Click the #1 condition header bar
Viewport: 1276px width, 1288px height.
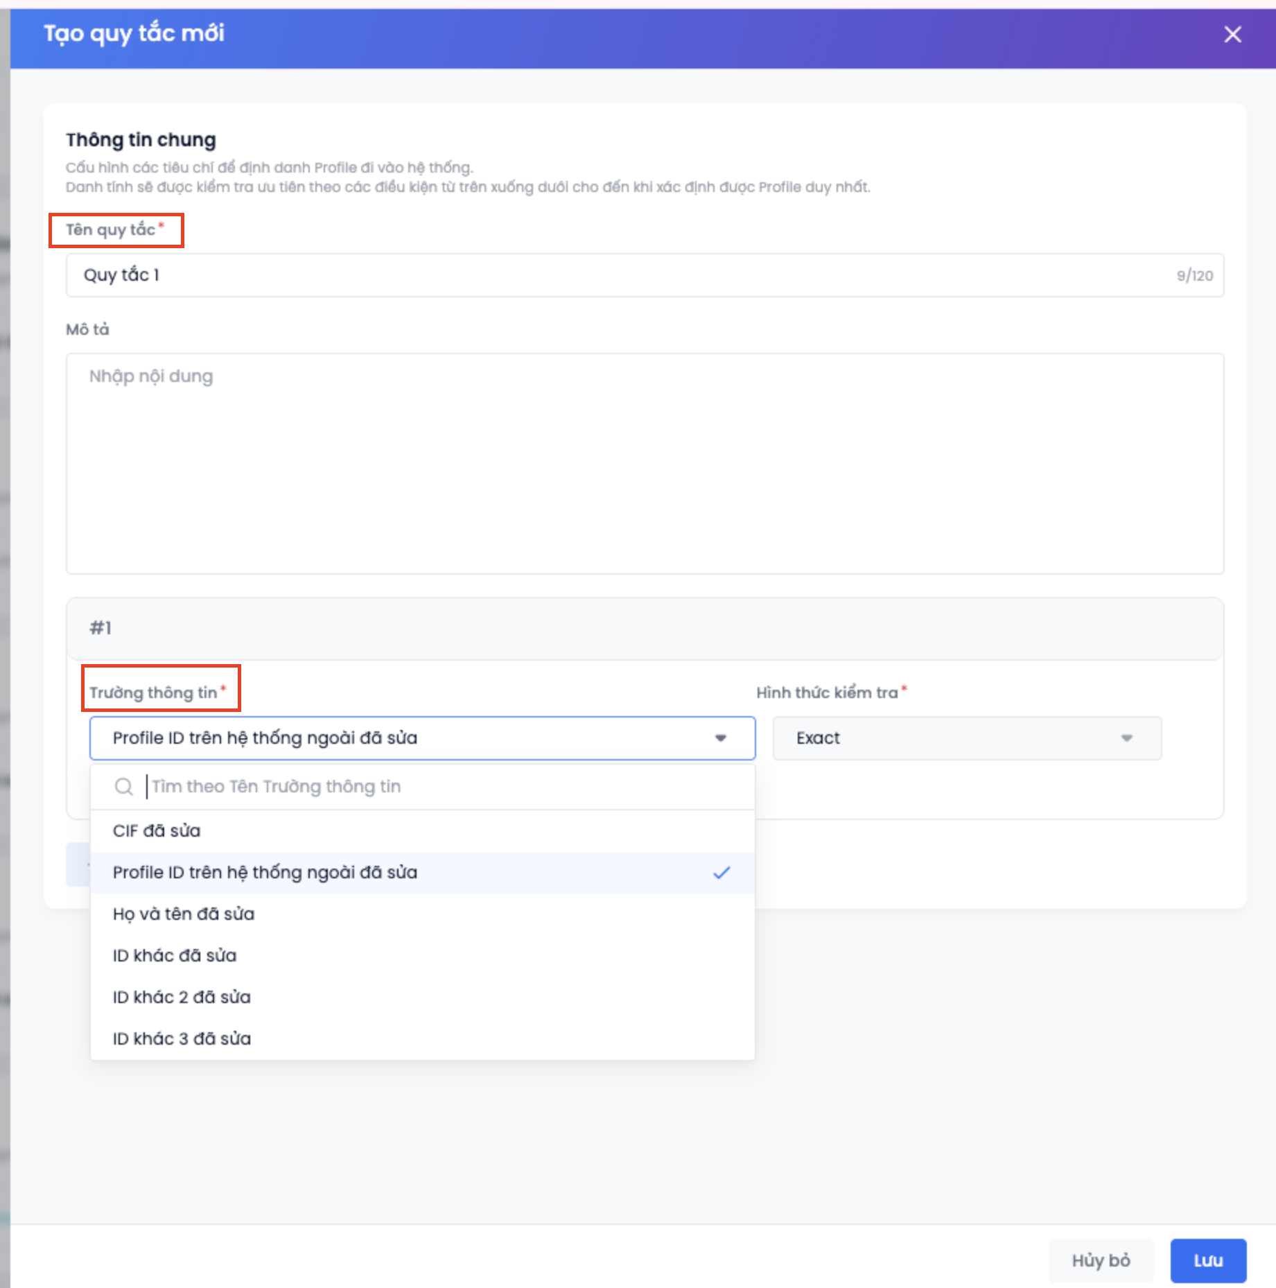(x=645, y=628)
